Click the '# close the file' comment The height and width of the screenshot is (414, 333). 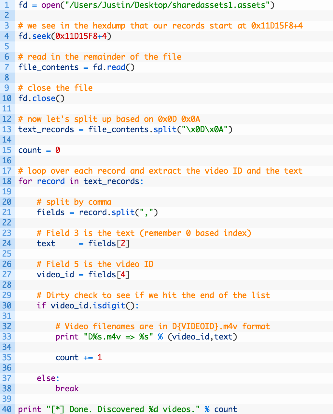pos(55,88)
